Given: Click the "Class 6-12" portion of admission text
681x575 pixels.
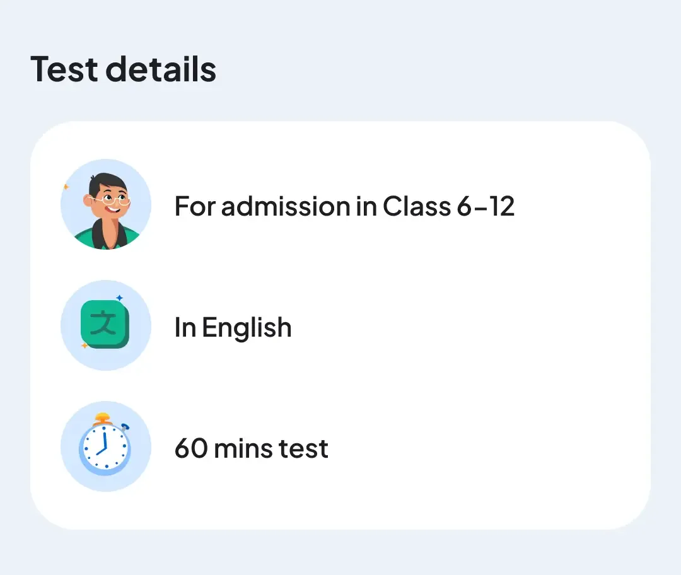Looking at the screenshot, I should click(448, 206).
